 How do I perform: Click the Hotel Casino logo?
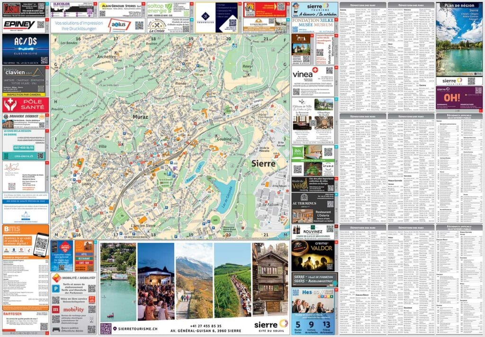(12, 9)
